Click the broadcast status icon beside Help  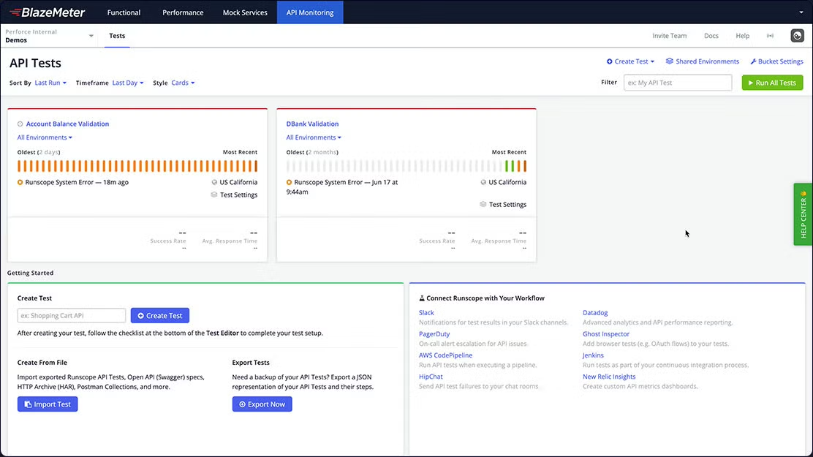tap(770, 36)
